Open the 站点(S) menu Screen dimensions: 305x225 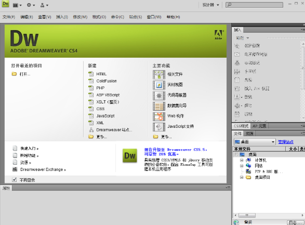(x=136, y=17)
